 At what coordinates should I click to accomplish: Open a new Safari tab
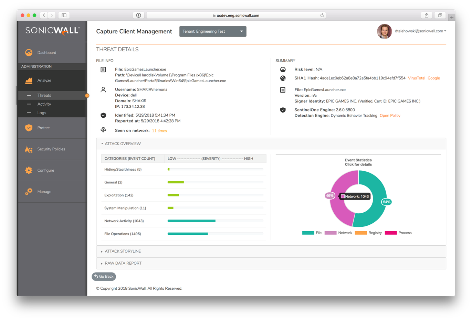tap(452, 17)
